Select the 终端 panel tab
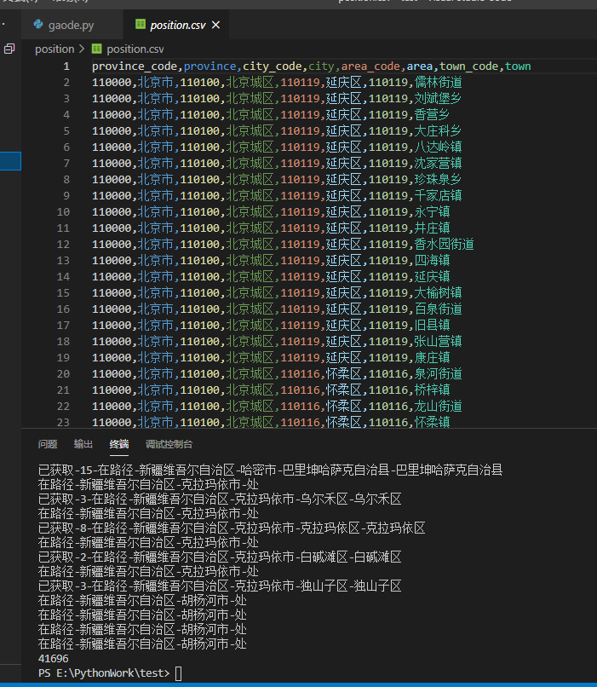The width and height of the screenshot is (597, 687). (x=119, y=444)
